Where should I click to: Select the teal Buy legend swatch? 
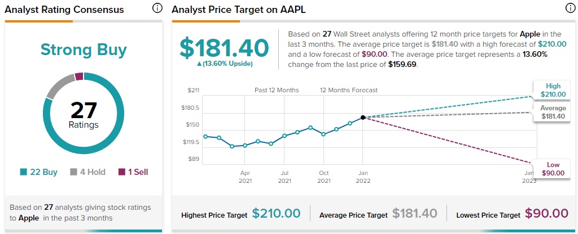pos(24,172)
